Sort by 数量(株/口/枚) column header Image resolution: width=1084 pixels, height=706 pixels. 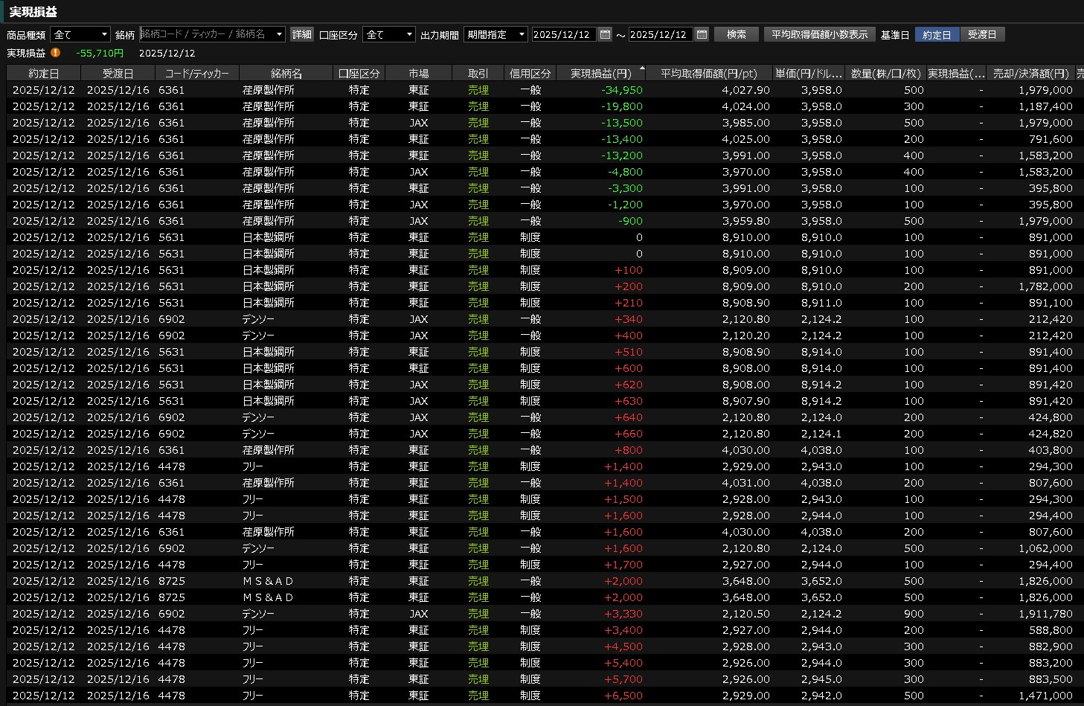click(885, 74)
